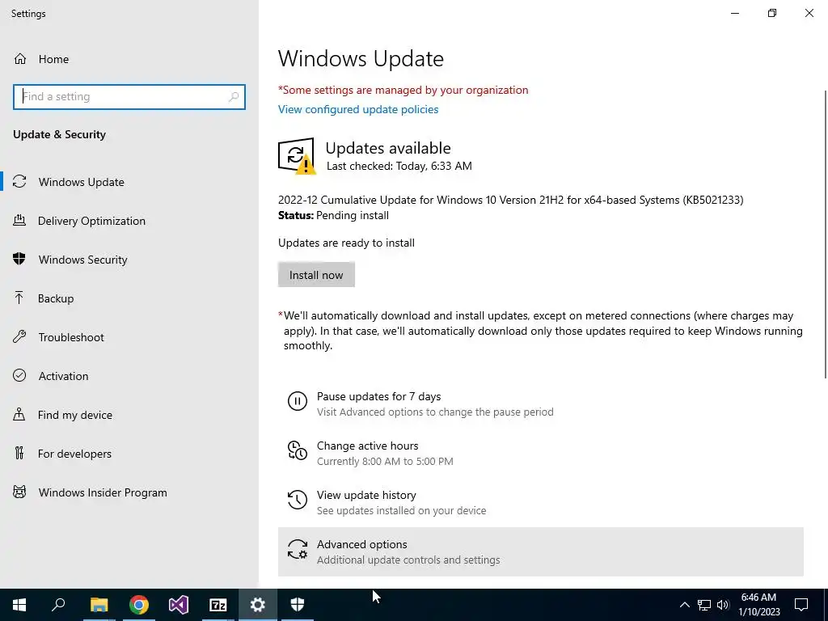Open the Windows Insider Program page
The height and width of the screenshot is (621, 828).
point(129,492)
